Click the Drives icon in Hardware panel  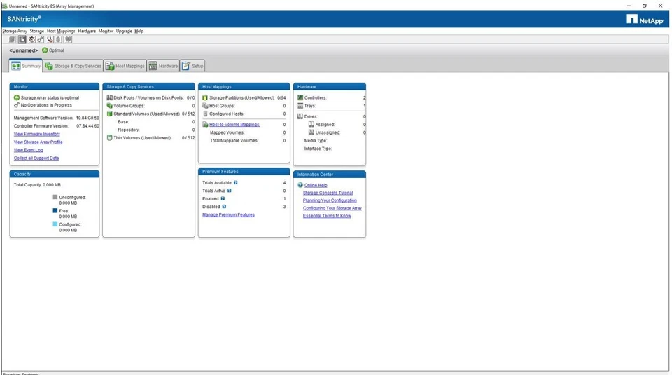[300, 116]
